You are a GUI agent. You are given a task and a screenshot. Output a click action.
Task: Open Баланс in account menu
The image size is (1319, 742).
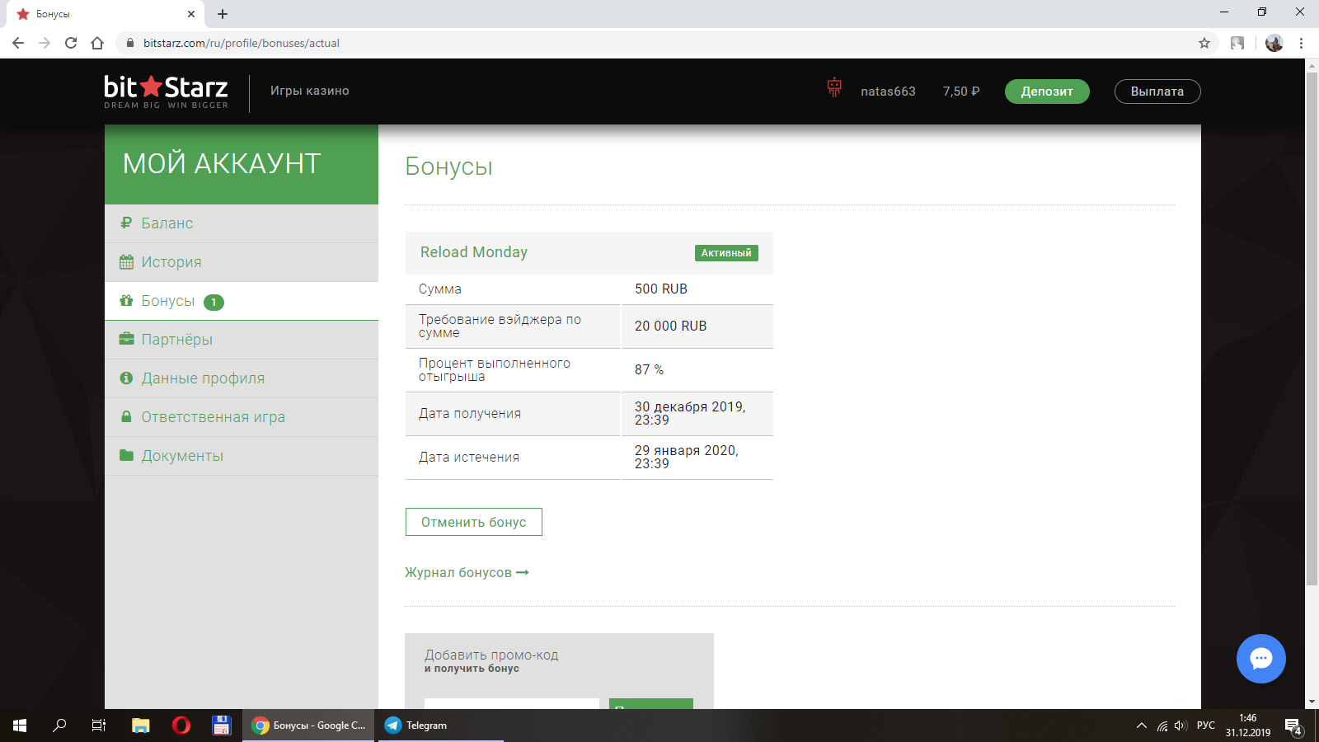click(x=242, y=223)
